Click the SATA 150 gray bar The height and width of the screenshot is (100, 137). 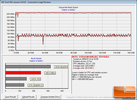point(16,79)
